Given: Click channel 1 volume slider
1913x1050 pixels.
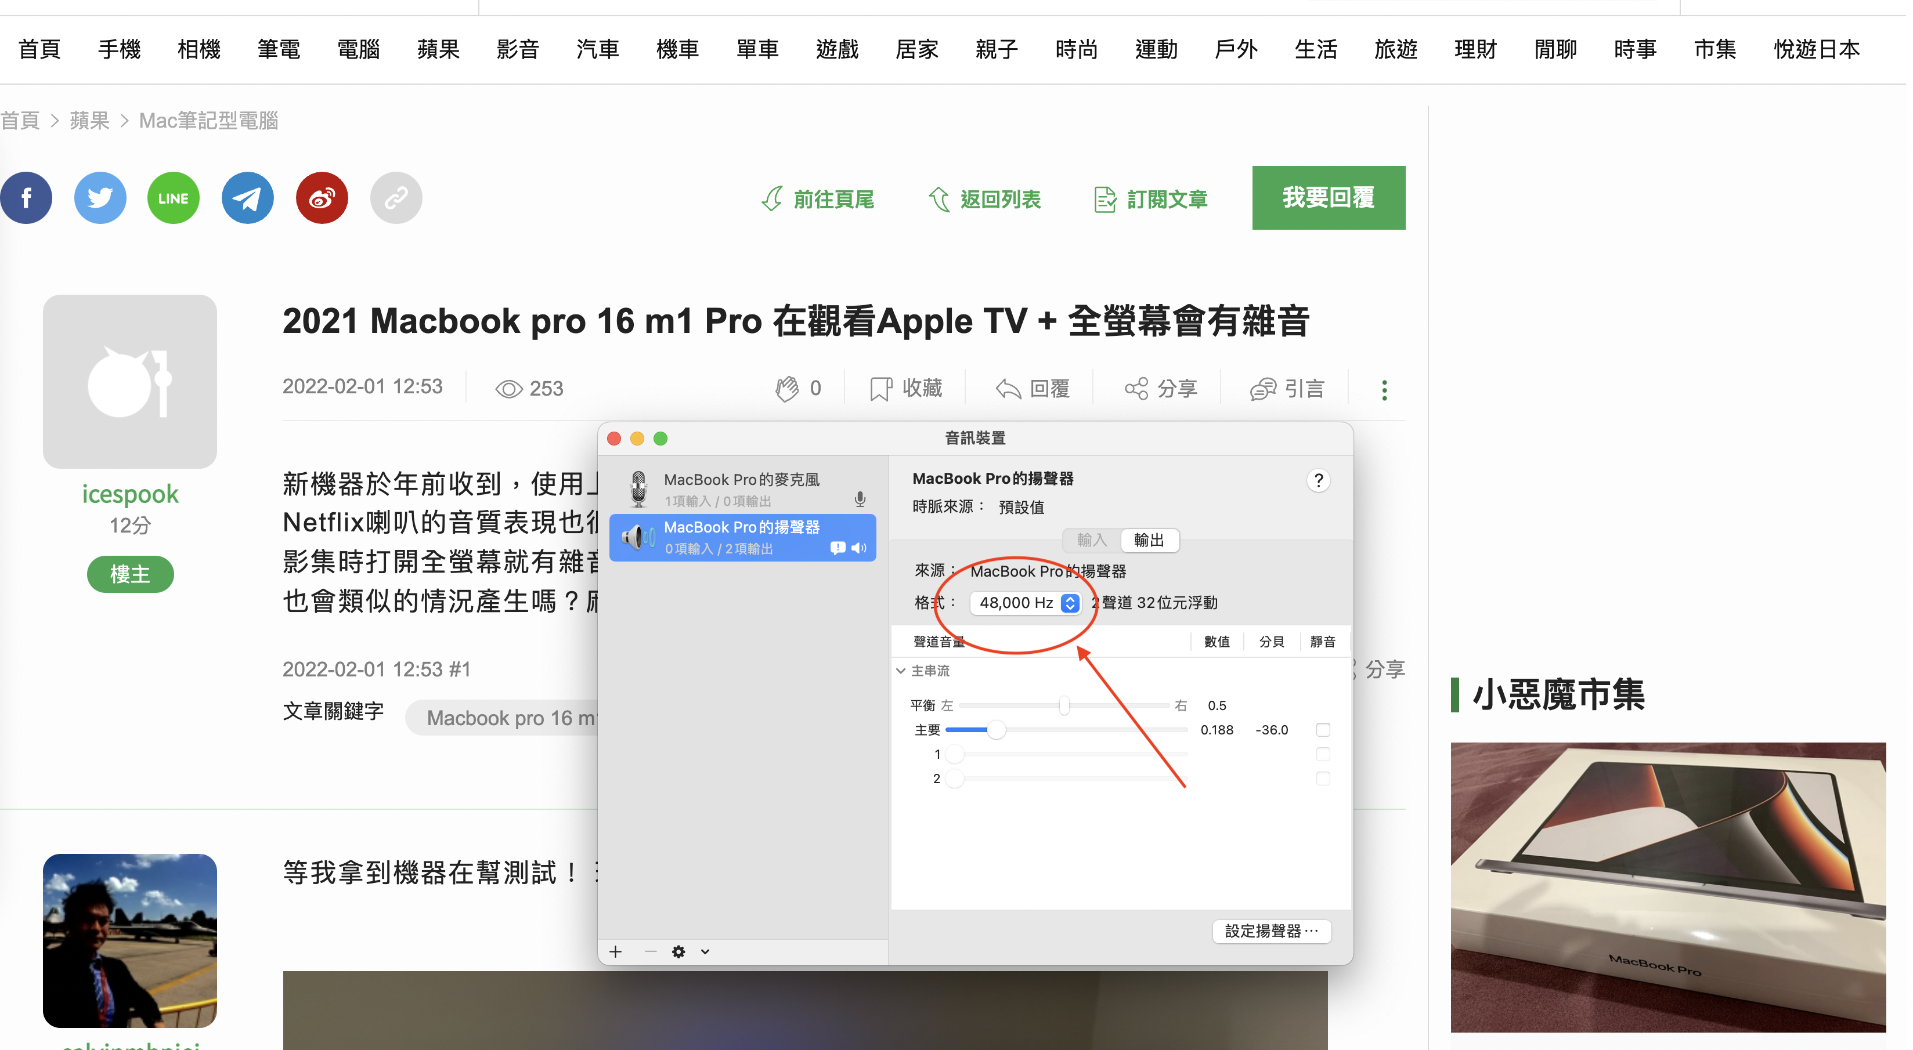Looking at the screenshot, I should pyautogui.click(x=1067, y=754).
